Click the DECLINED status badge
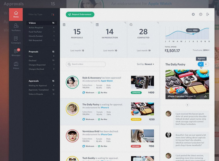The image size is (219, 161). (136, 146)
